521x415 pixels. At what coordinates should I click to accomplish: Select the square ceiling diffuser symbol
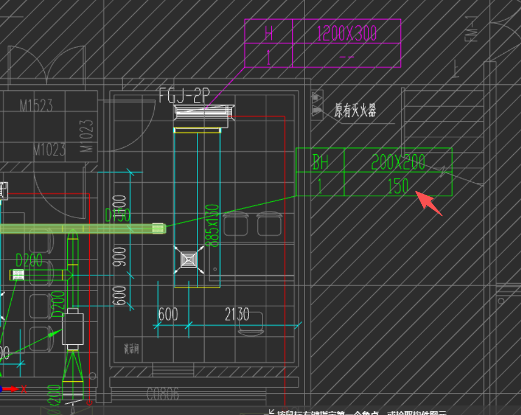[x=189, y=260]
